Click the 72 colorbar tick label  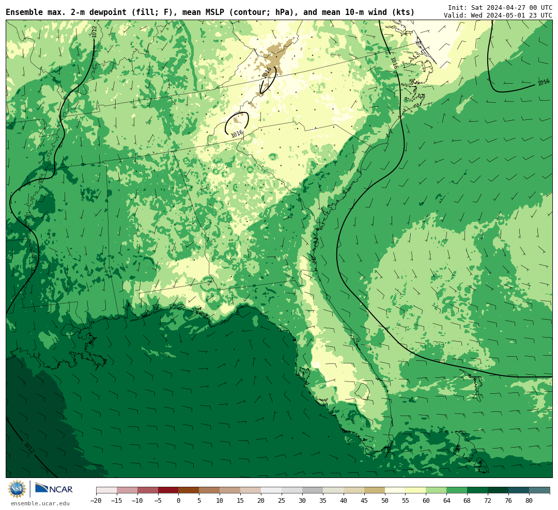tap(488, 501)
